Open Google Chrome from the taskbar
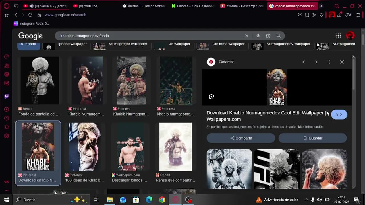365x205 pixels. click(162, 200)
